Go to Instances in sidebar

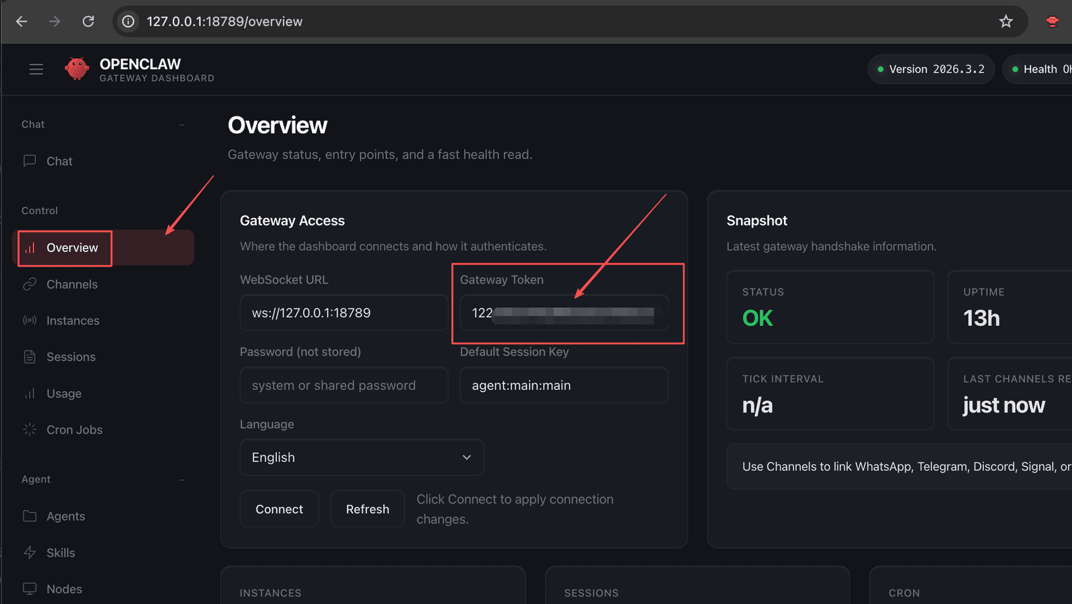72,321
